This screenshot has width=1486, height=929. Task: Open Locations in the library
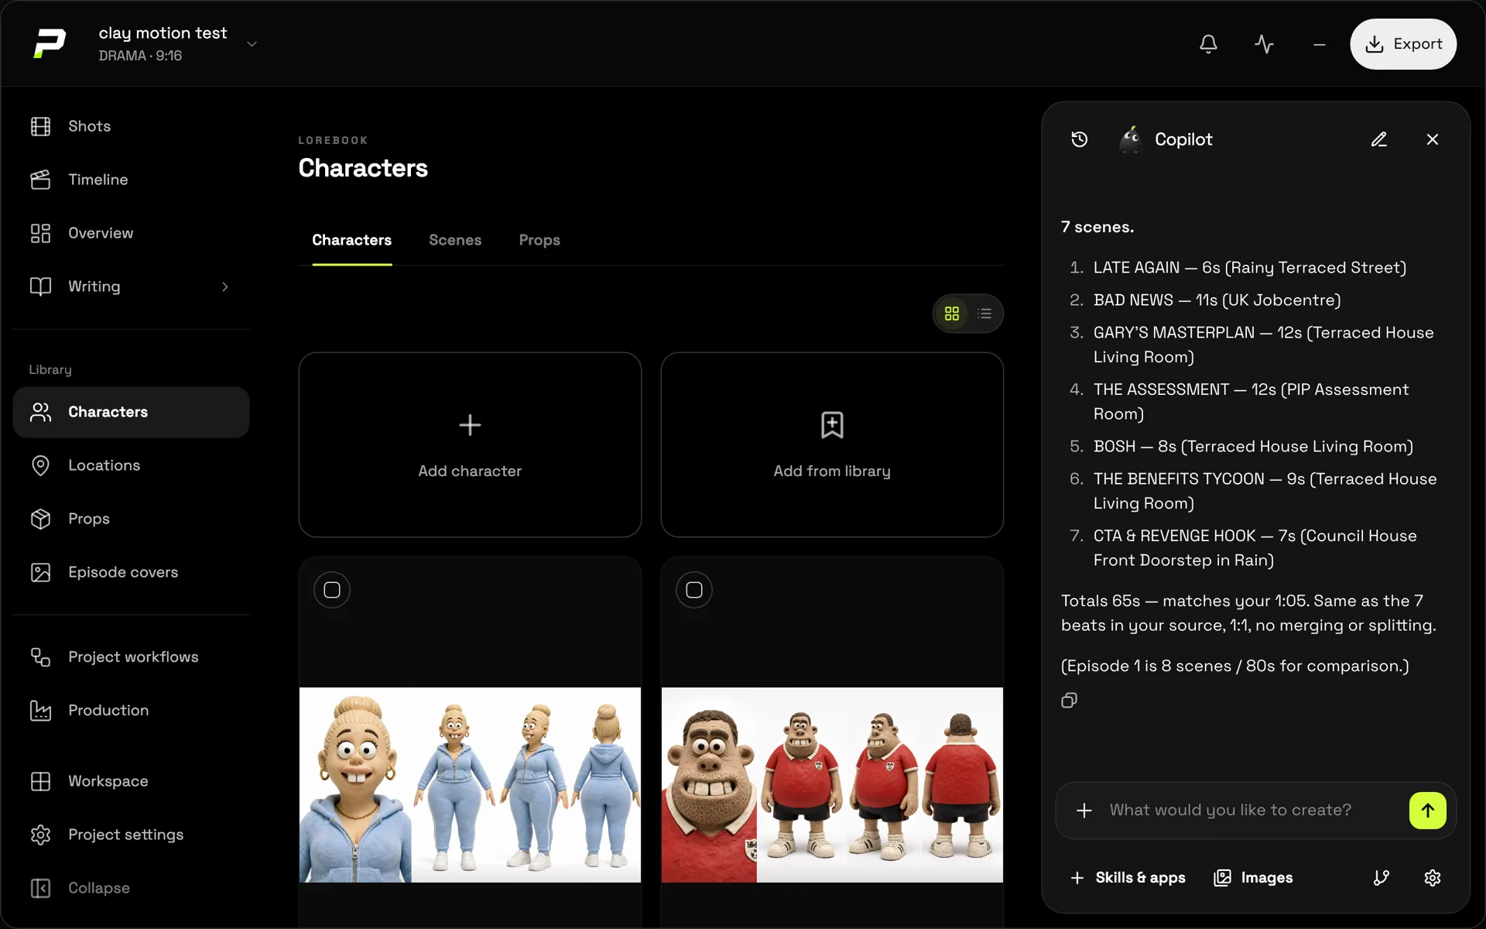click(132, 465)
